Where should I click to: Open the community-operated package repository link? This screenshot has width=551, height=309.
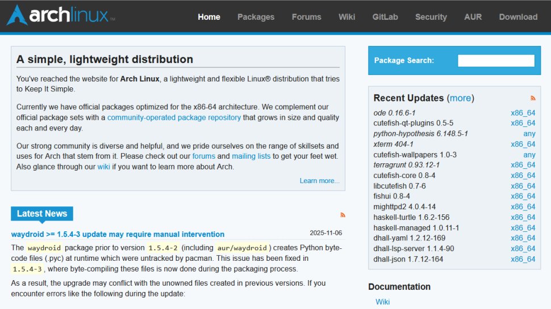click(174, 117)
